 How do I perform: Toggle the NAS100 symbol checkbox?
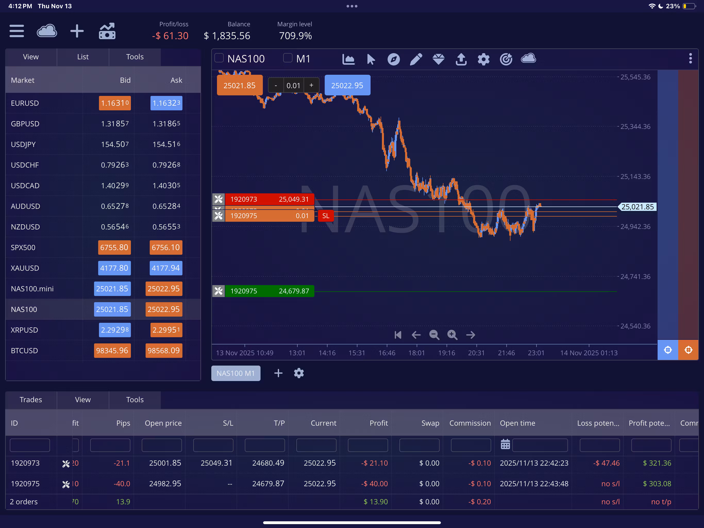219,58
